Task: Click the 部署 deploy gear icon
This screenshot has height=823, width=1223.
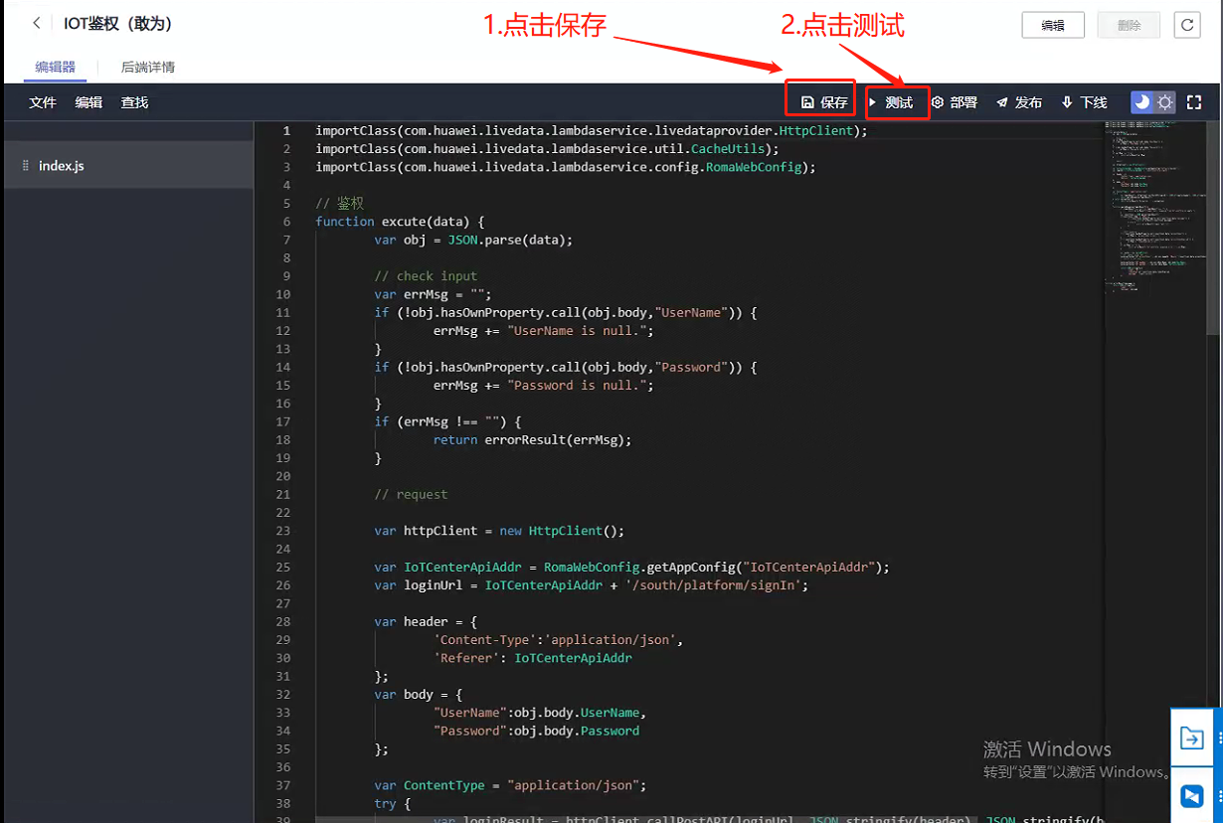Action: click(x=954, y=102)
